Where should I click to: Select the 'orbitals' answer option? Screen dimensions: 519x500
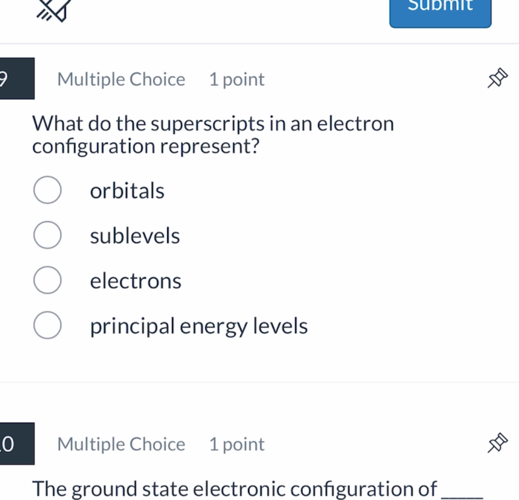click(x=48, y=189)
